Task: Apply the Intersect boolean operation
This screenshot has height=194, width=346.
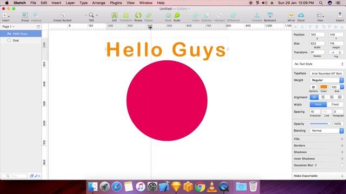Action: [219, 15]
